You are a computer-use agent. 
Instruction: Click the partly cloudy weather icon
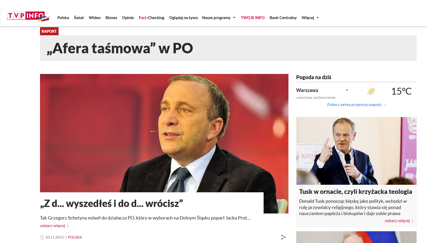point(371,91)
